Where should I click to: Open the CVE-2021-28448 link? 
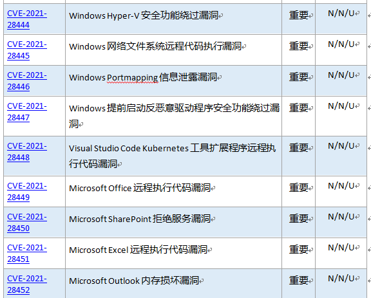click(27, 152)
